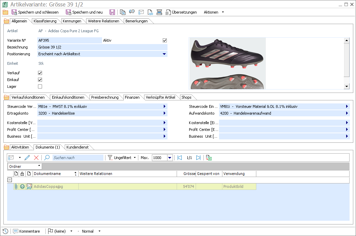This screenshot has width=356, height=236.
Task: Open the Preisberechnung tab
Action: pyautogui.click(x=105, y=97)
